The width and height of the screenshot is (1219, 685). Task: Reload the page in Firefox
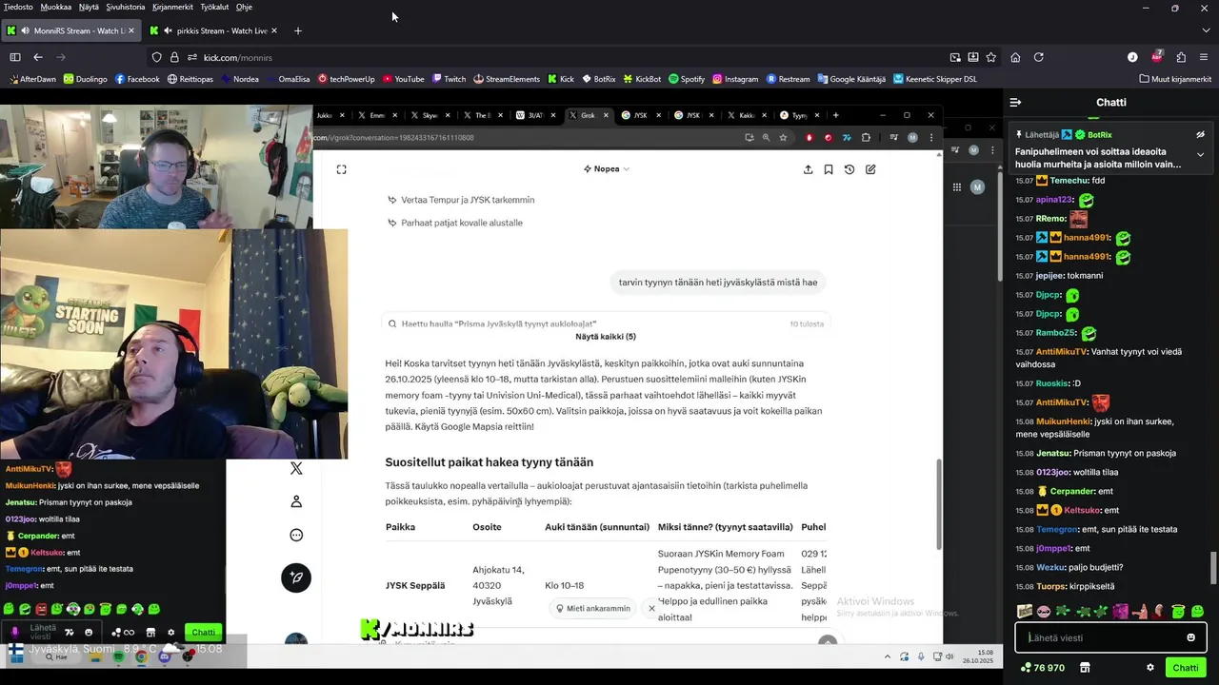[x=1038, y=57]
